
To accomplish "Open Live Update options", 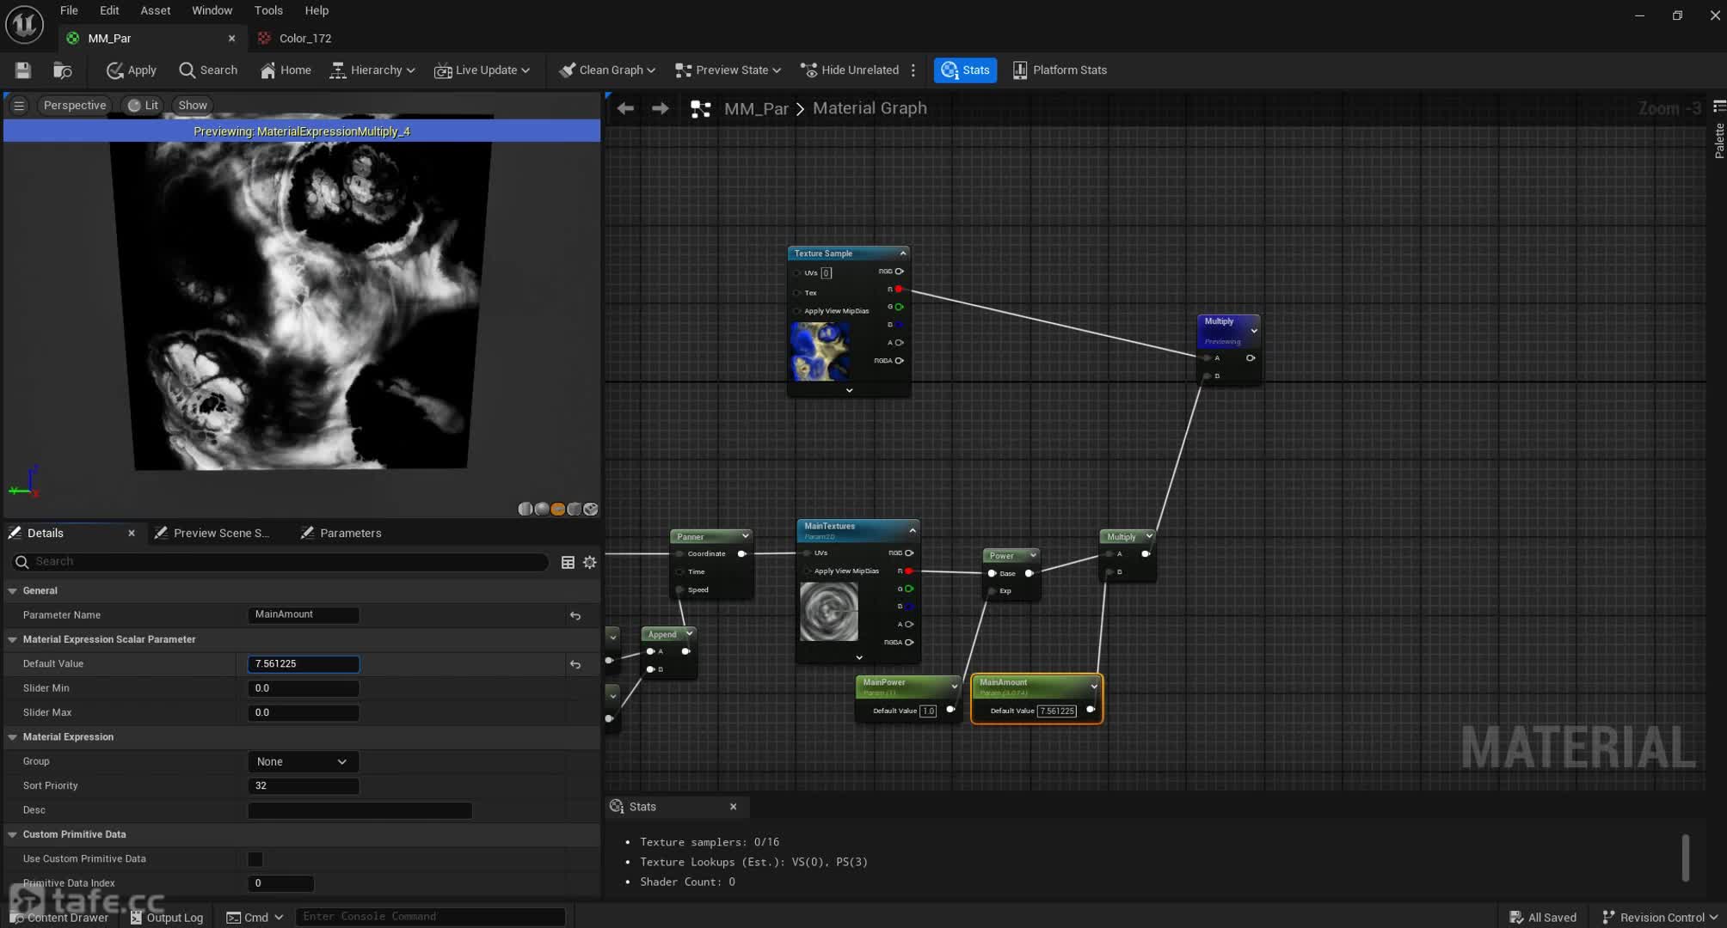I will tap(482, 70).
